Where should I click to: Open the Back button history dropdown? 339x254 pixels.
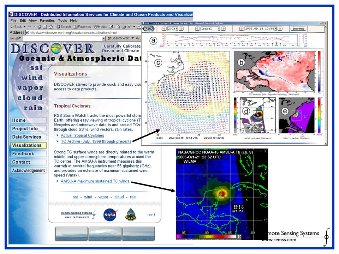coord(24,27)
